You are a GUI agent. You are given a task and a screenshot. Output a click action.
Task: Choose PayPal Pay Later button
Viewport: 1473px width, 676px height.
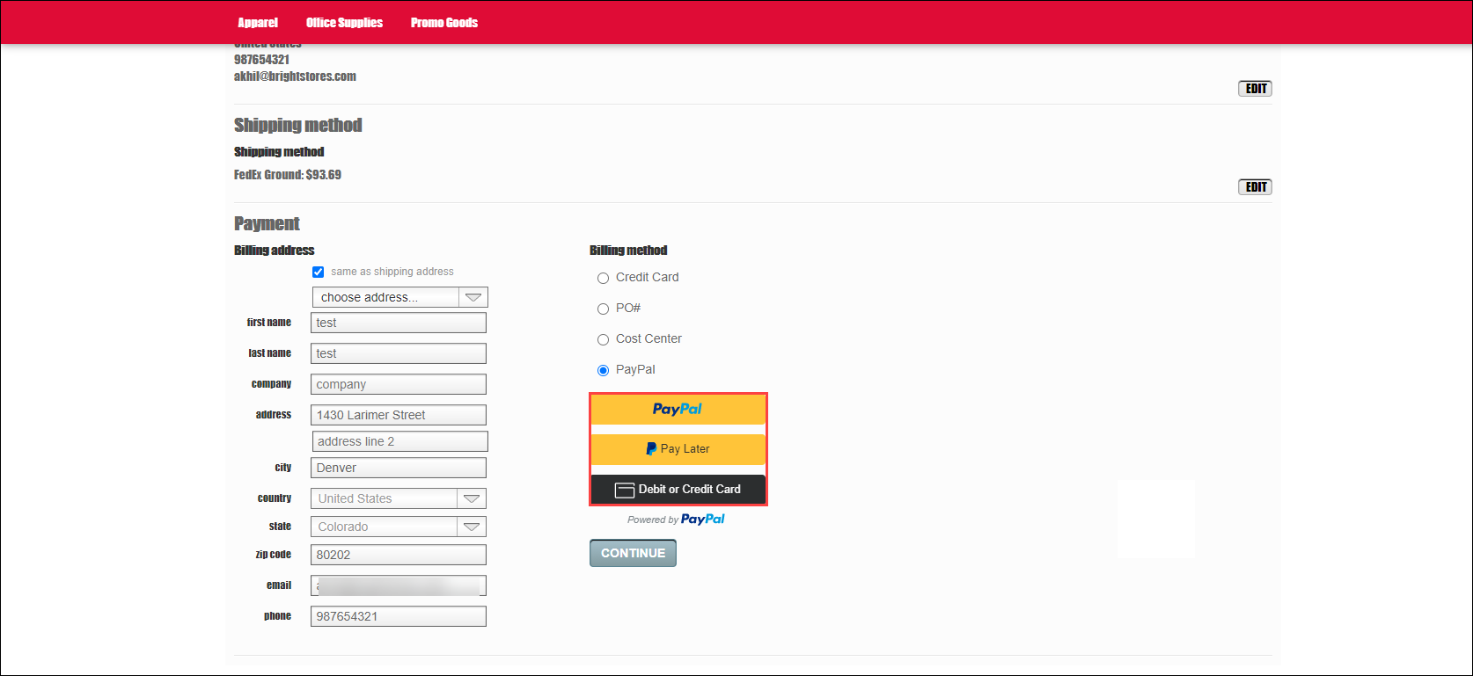[678, 449]
